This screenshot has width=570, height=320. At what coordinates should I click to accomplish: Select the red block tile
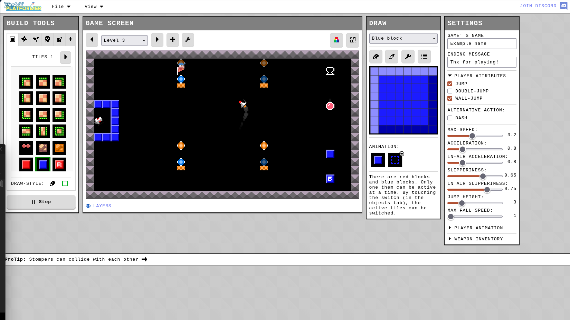[26, 164]
